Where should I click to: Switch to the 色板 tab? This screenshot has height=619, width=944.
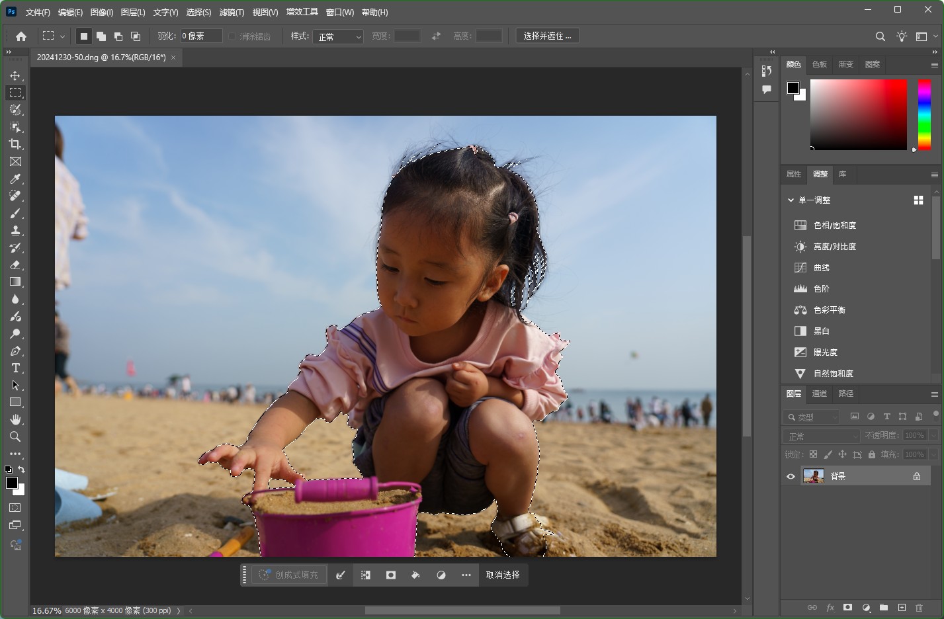(x=820, y=64)
